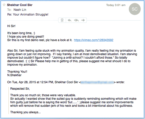The width and height of the screenshot is (145, 119).
Task: Click subject Re: Your Animation Struggle!
Action: 28,15
